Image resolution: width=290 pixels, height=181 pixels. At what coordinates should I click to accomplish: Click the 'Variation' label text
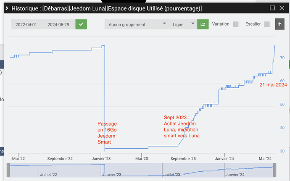(221, 24)
